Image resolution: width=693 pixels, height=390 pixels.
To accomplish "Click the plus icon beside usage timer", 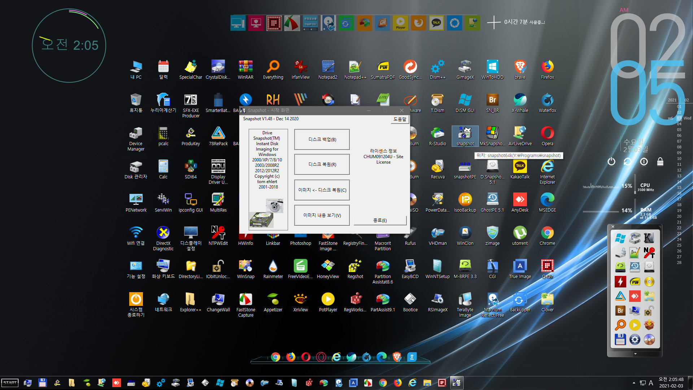I will 493,22.
